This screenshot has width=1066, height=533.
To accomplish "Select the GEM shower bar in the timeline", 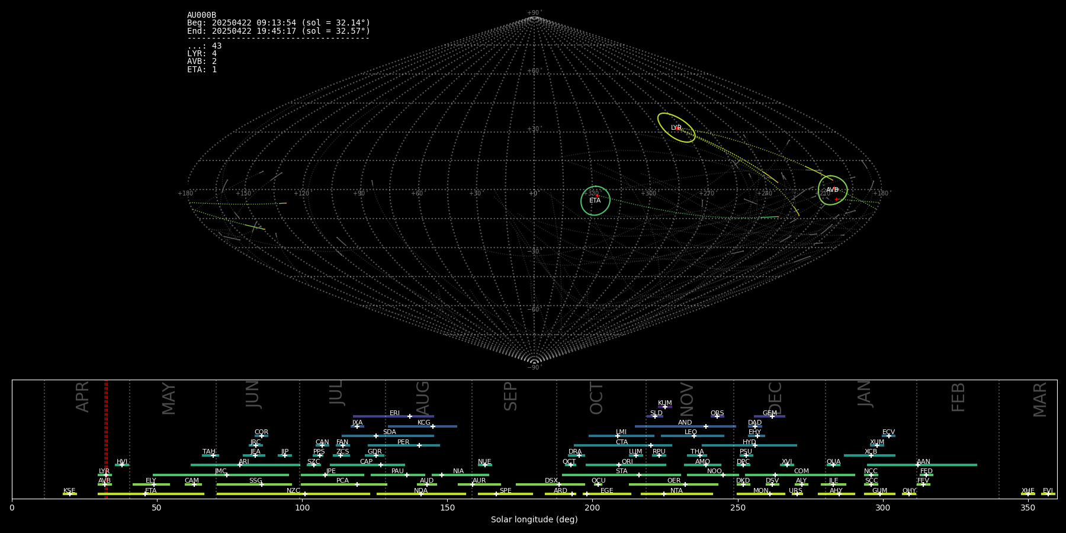I will click(x=769, y=416).
